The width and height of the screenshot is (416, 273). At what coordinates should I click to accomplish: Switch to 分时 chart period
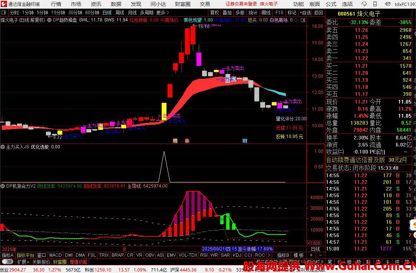(x=14, y=13)
